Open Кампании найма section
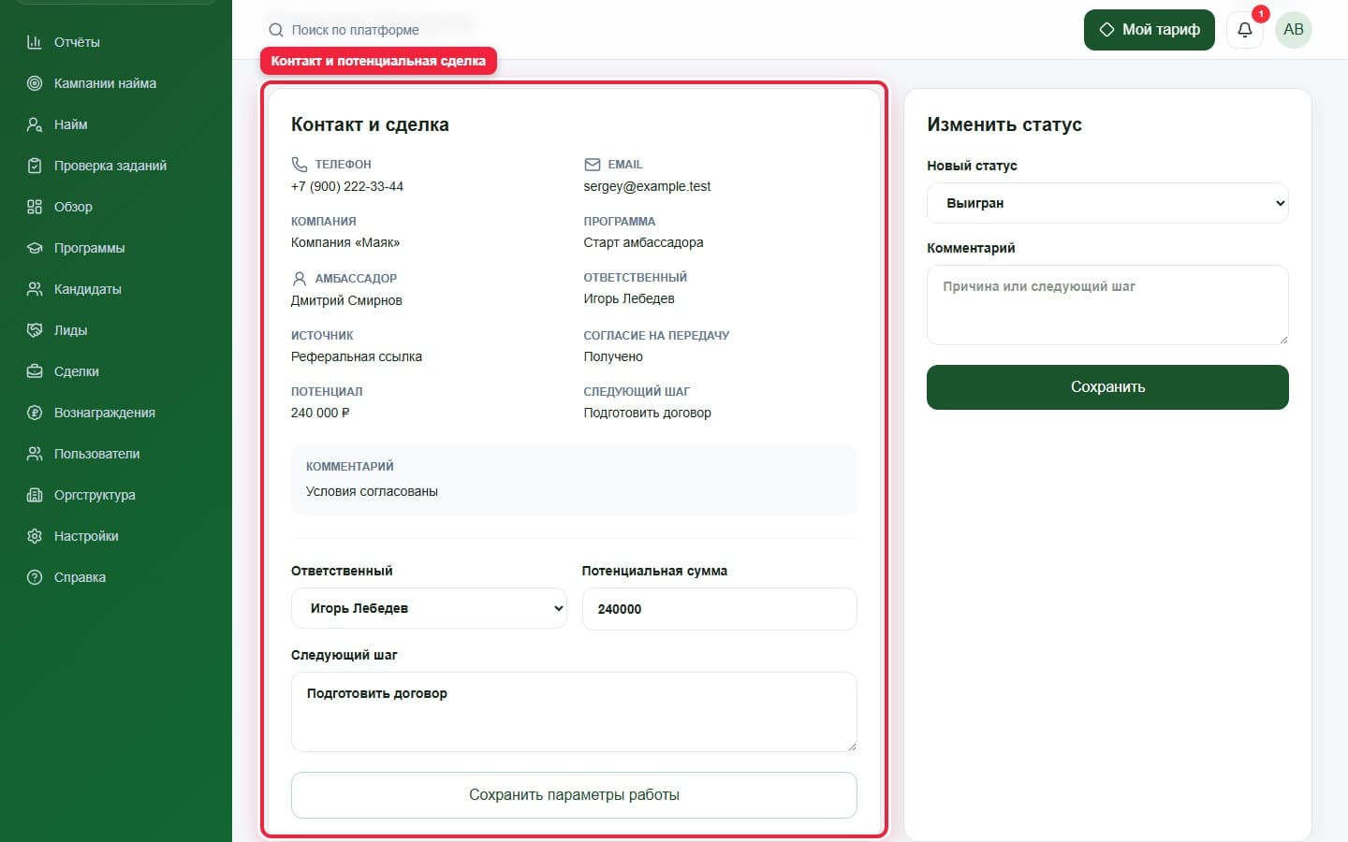This screenshot has width=1348, height=842. [x=105, y=83]
